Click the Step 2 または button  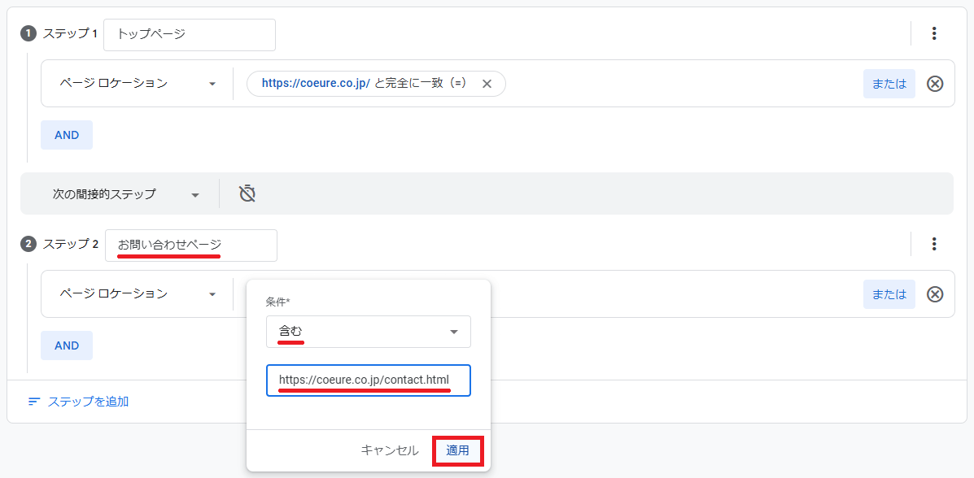point(889,294)
